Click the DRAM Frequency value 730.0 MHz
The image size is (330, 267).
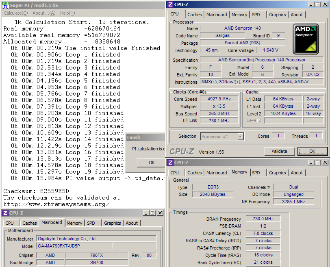(x=263, y=219)
